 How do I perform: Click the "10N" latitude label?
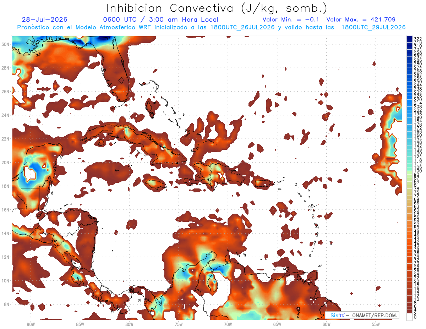tap(6, 281)
